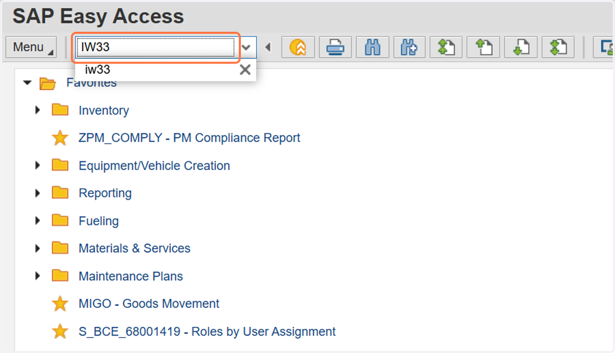Go to the Previous Page icon
Screen dimensions: 615x353
484,48
